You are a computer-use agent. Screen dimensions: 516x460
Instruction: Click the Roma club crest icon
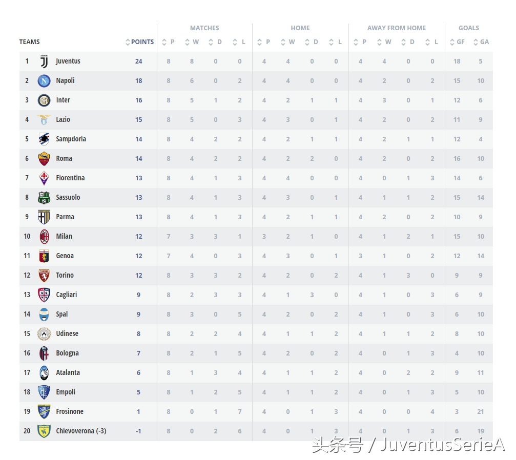pyautogui.click(x=44, y=159)
